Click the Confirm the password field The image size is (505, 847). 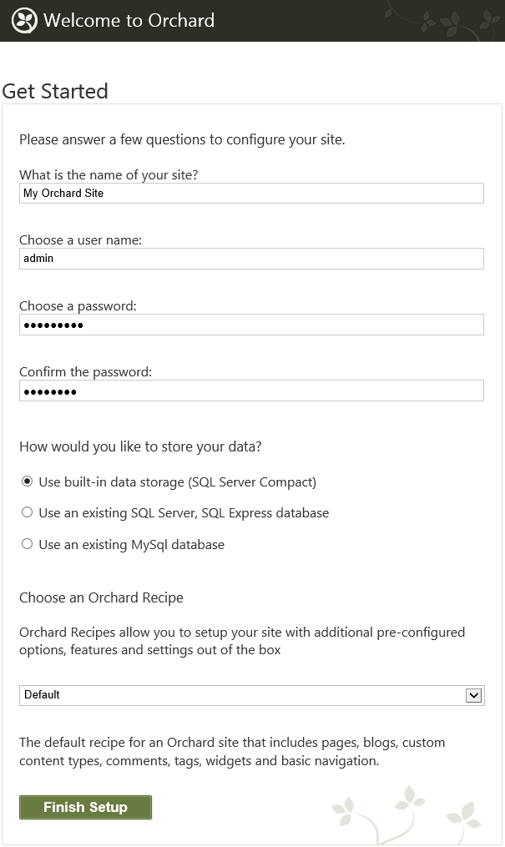point(252,391)
